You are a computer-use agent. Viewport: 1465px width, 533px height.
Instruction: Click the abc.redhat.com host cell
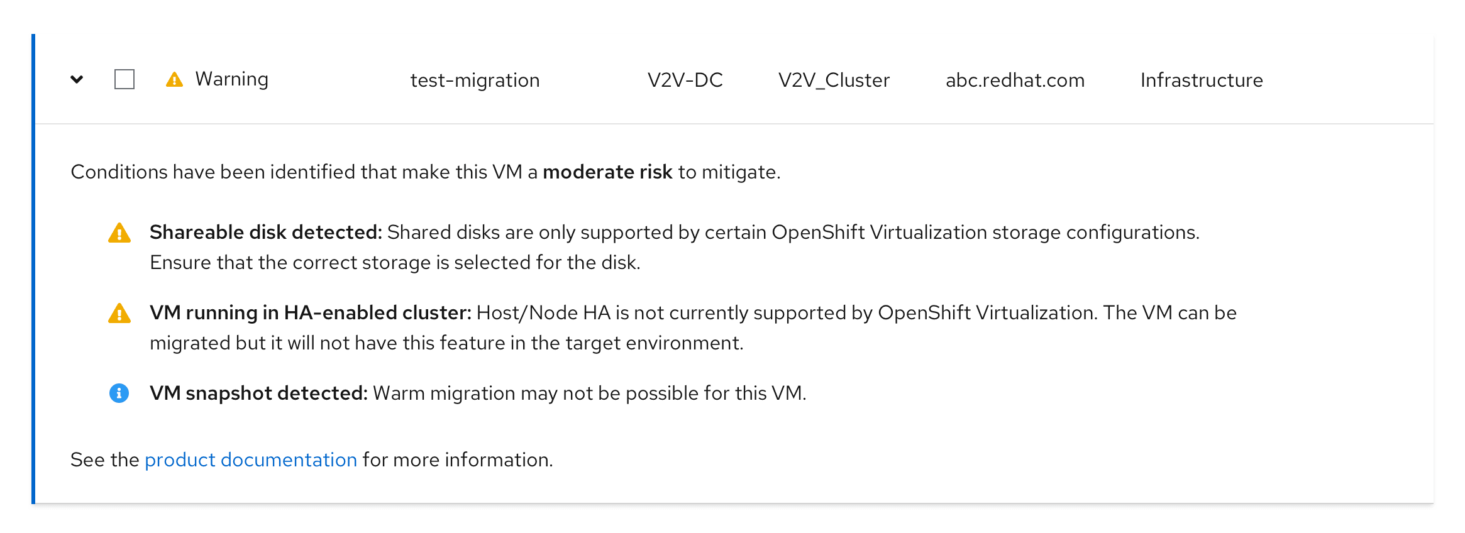click(x=1015, y=80)
